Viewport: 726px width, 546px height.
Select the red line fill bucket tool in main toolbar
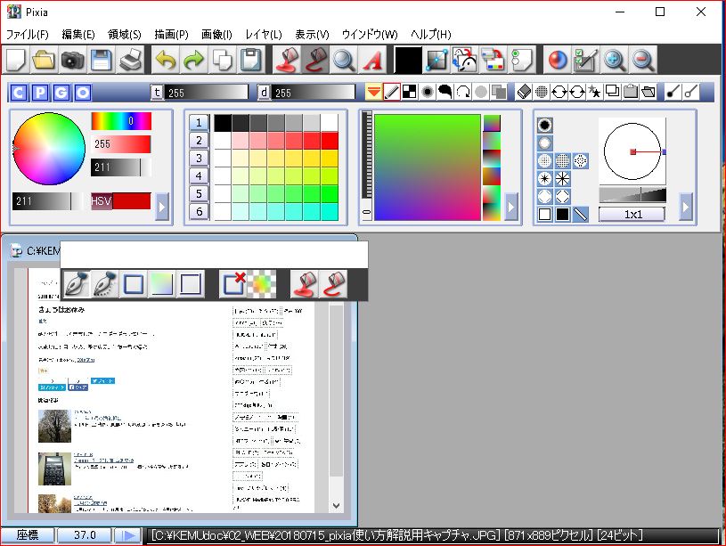point(315,60)
